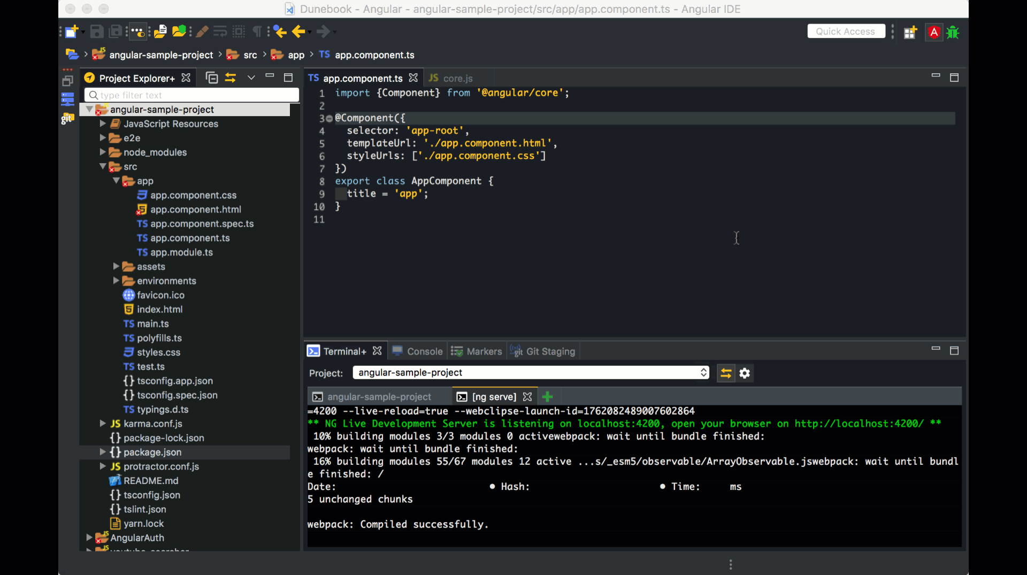
Task: Select app.component.html in the tree
Action: [195, 209]
